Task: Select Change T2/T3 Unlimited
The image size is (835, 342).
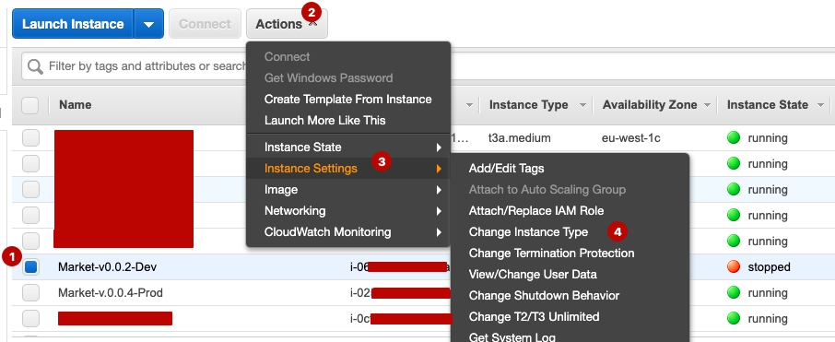Action: 534,317
